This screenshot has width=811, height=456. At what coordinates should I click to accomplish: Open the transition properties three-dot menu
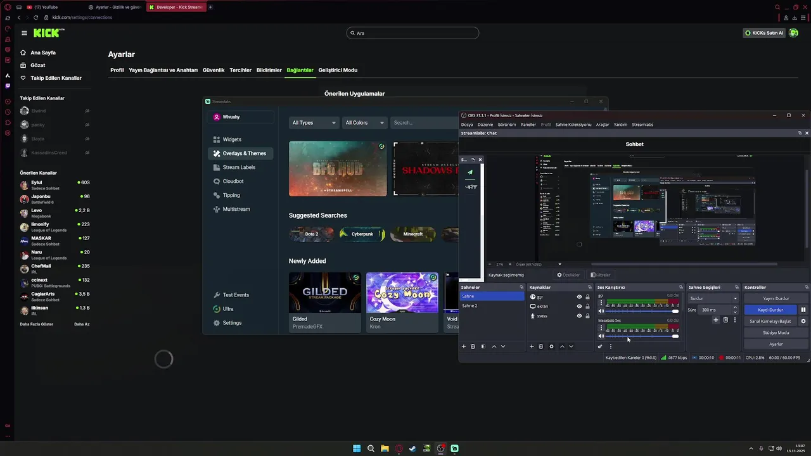pos(735,320)
